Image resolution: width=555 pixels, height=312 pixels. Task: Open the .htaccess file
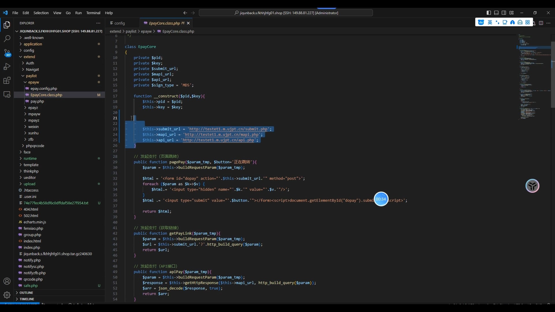point(59,190)
